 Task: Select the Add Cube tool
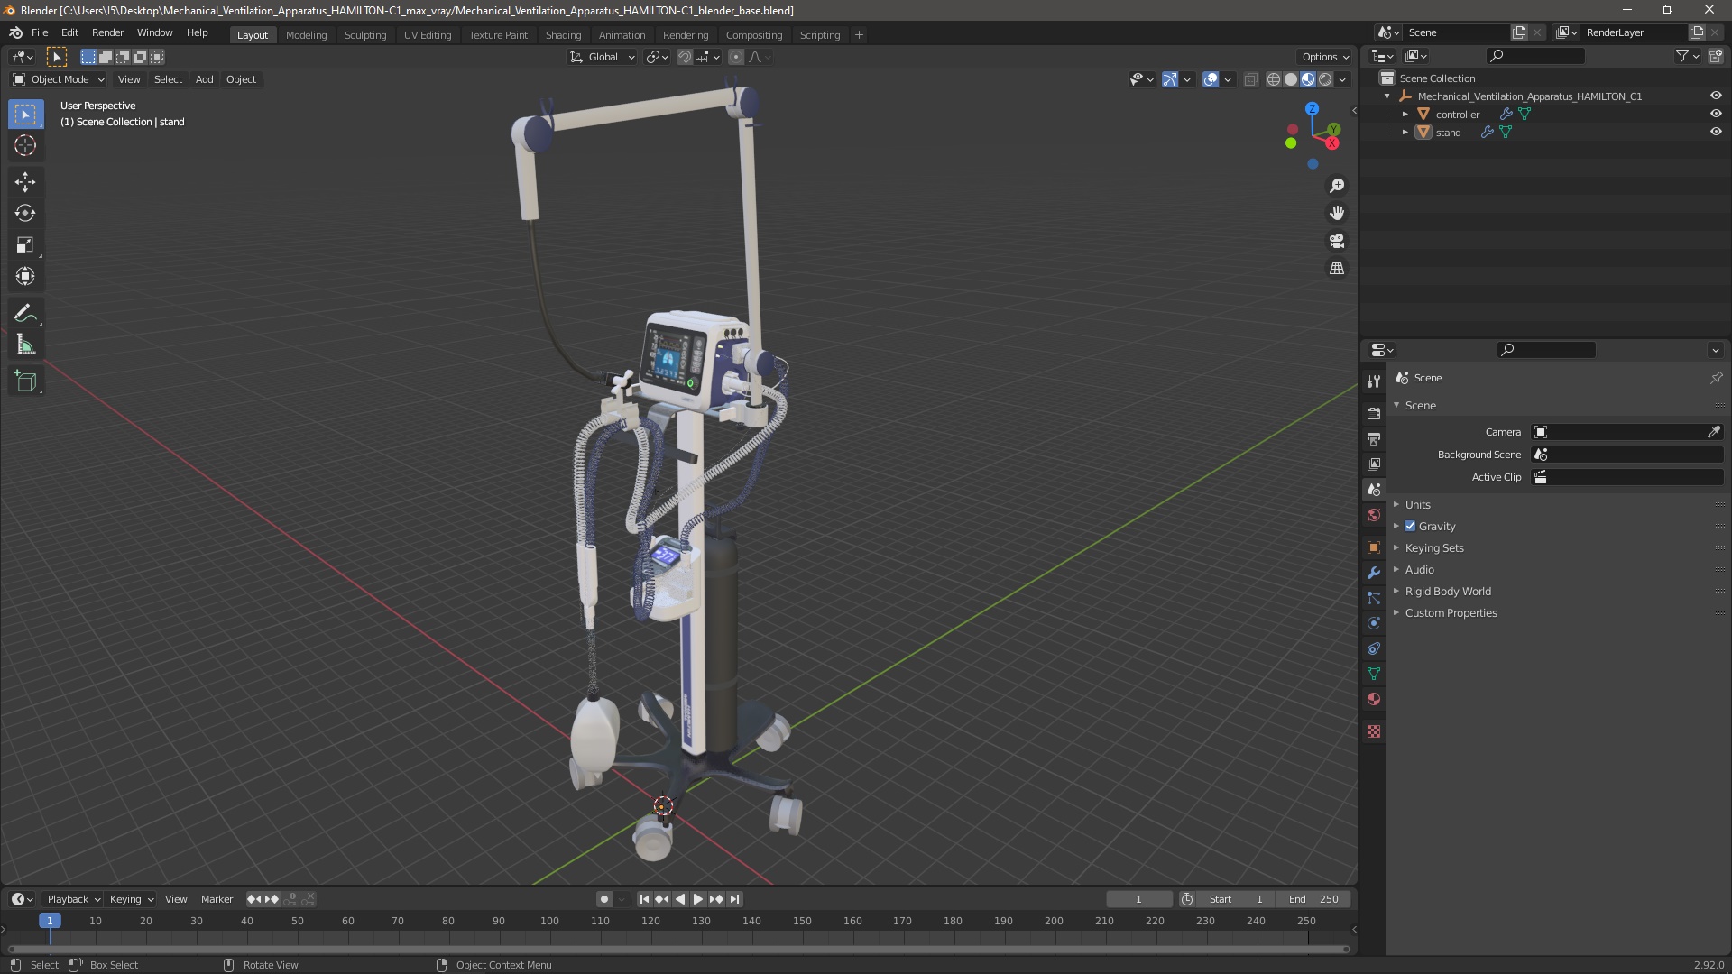coord(25,381)
